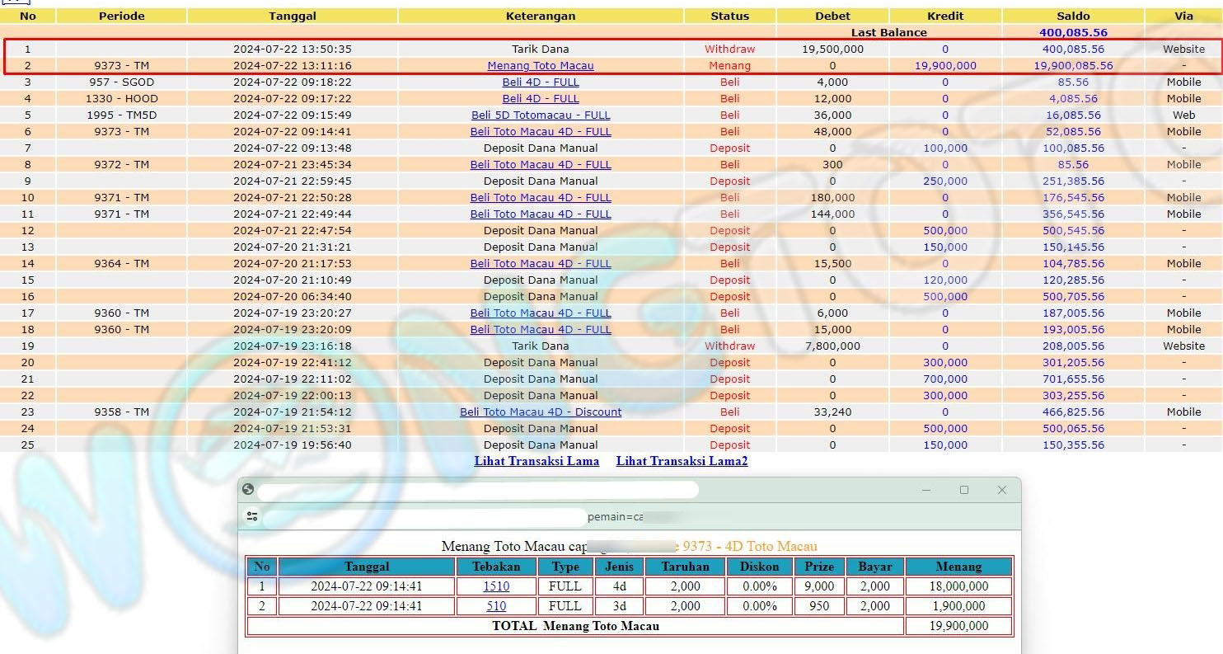This screenshot has width=1223, height=654.
Task: Click the 510 Tebakan link in the 3d row
Action: (496, 606)
